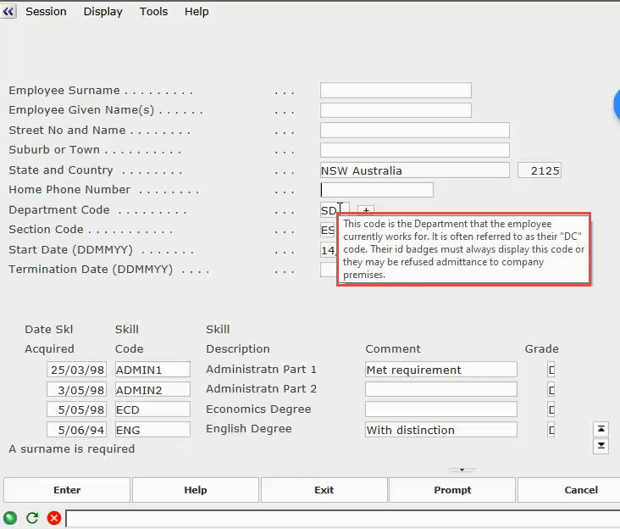Click the postcode field showing 2125
The image size is (620, 529).
click(x=540, y=170)
